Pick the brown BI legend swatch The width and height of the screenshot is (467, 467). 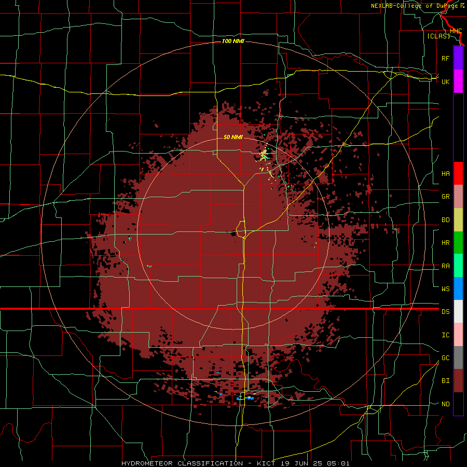click(458, 381)
